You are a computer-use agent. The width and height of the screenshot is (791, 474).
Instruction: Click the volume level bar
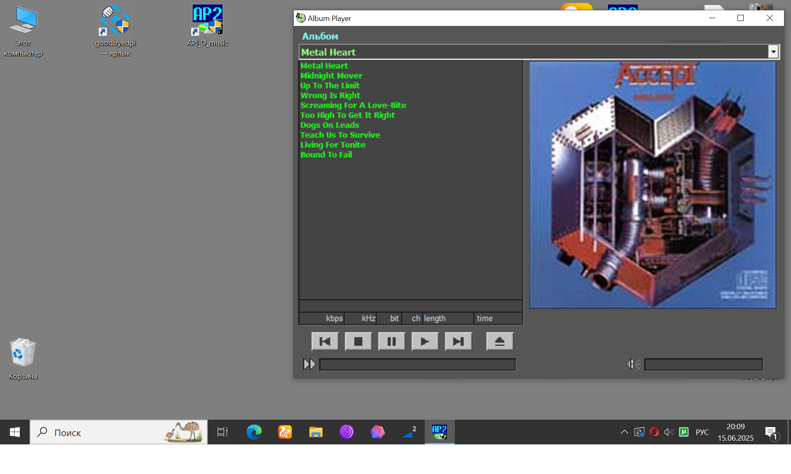click(x=703, y=365)
